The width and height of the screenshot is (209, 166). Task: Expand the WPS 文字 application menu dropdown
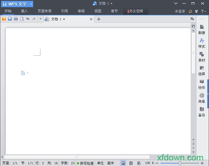(x=31, y=4)
